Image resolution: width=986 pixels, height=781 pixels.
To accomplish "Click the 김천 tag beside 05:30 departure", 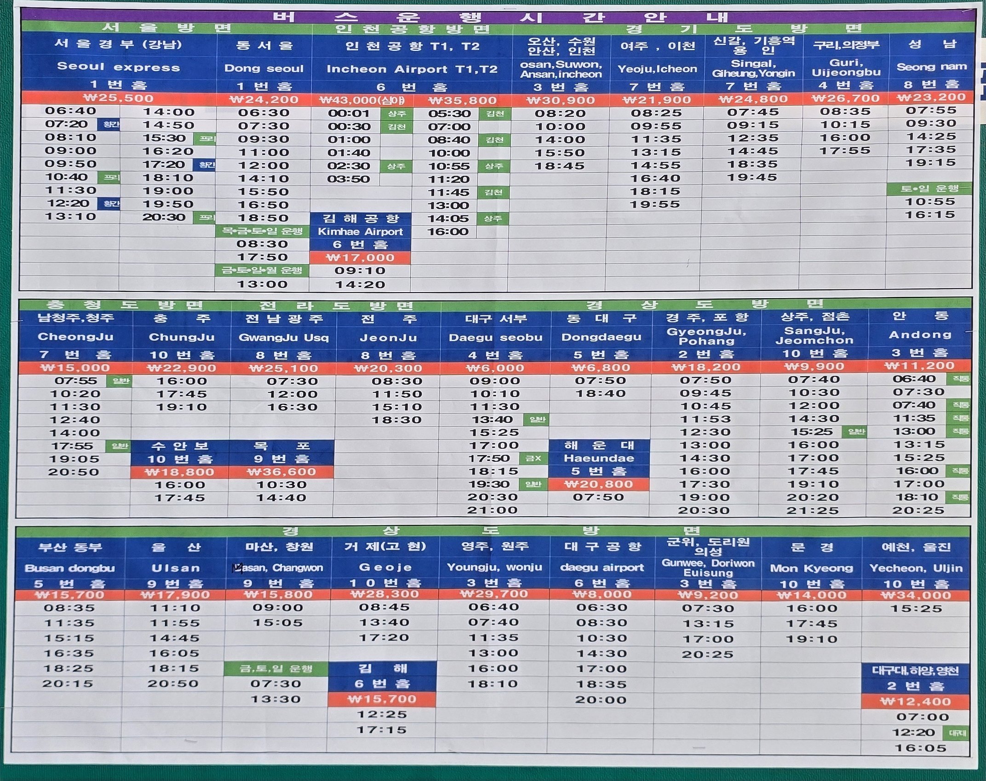I will pos(494,114).
